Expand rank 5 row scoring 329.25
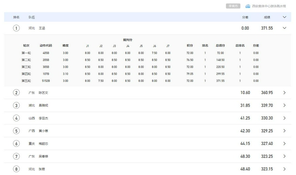 (x=285, y=131)
